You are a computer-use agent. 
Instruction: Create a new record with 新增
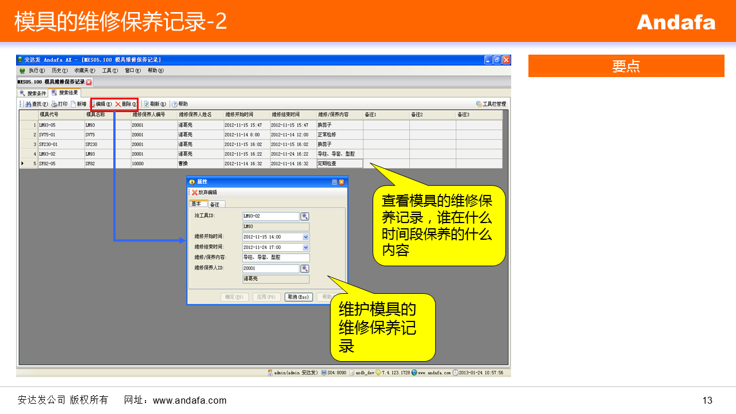coord(74,104)
